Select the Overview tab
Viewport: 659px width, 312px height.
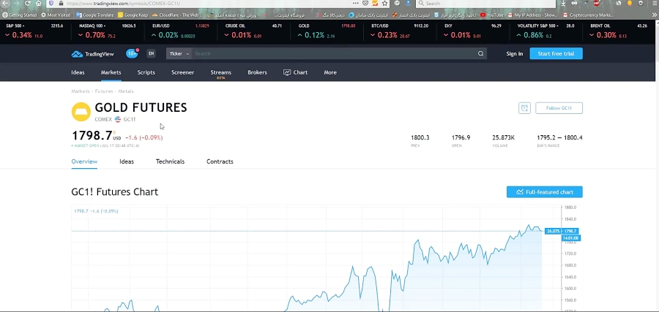pos(84,161)
